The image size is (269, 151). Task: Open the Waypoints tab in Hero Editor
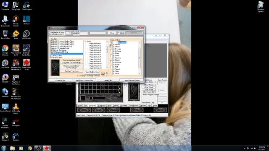(102, 106)
